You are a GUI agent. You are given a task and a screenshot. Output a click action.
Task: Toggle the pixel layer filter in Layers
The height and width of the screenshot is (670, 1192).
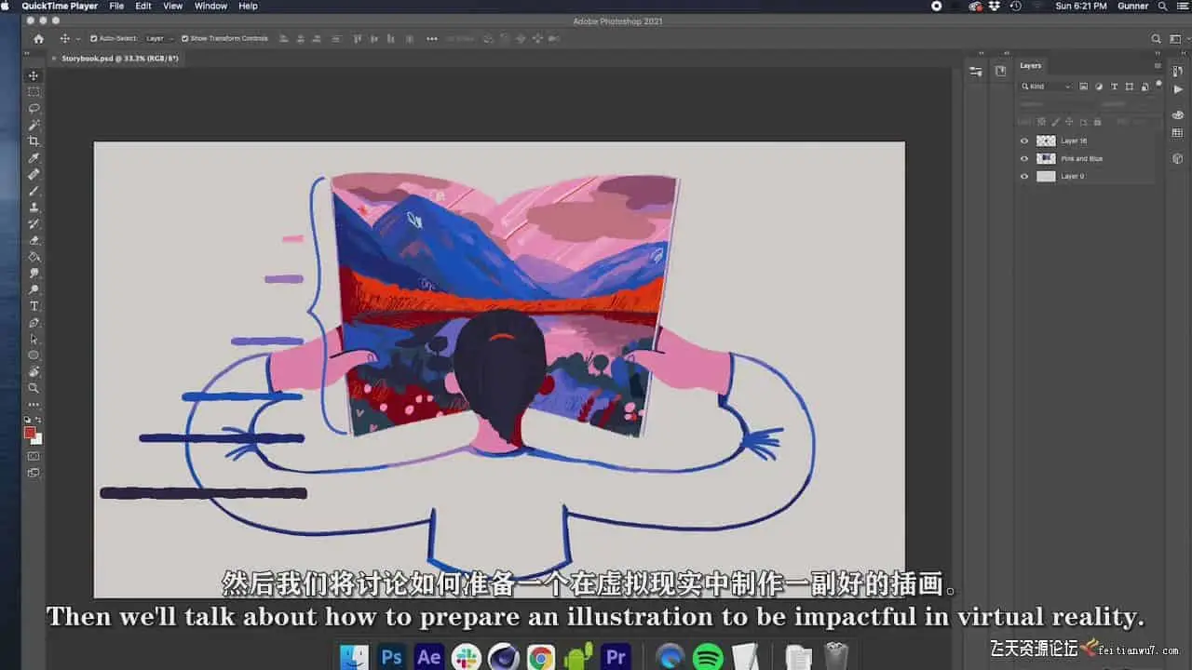1083,87
